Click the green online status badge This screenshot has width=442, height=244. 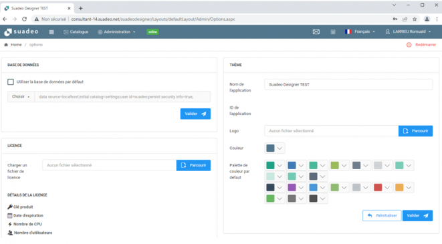click(x=152, y=32)
